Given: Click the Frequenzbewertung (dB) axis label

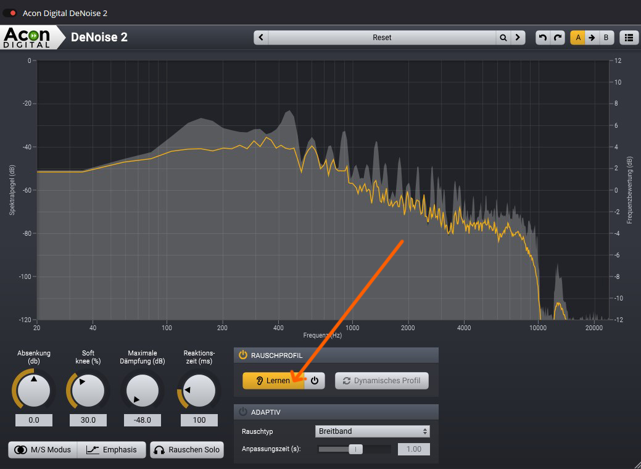Looking at the screenshot, I should [629, 190].
